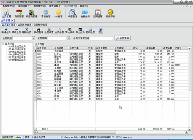
Task: Open the 会员状态 dropdown
Action: coord(33,38)
